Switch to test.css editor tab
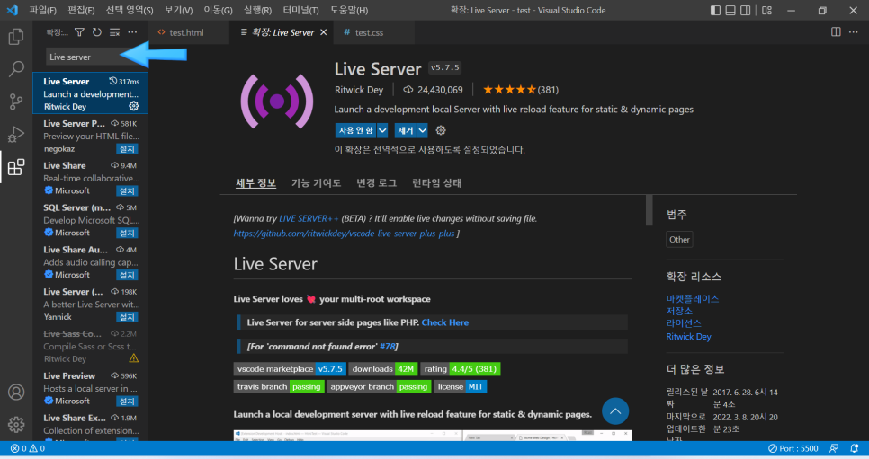This screenshot has height=459, width=869. point(370,32)
